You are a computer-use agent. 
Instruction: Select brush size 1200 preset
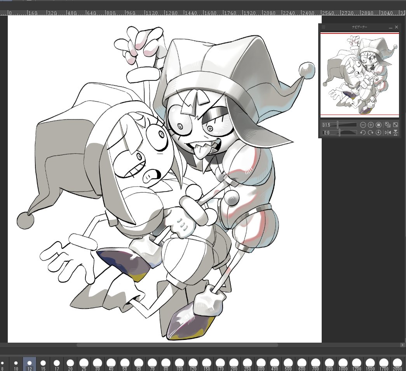pos(357,364)
